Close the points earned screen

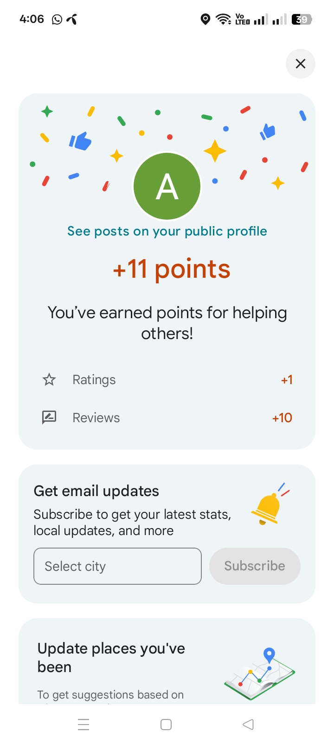point(300,64)
